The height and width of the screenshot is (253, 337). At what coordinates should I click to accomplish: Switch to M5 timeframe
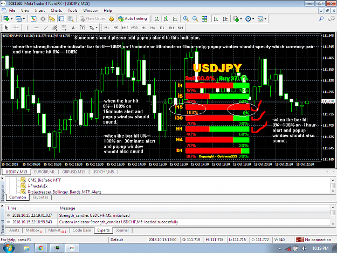115,28
